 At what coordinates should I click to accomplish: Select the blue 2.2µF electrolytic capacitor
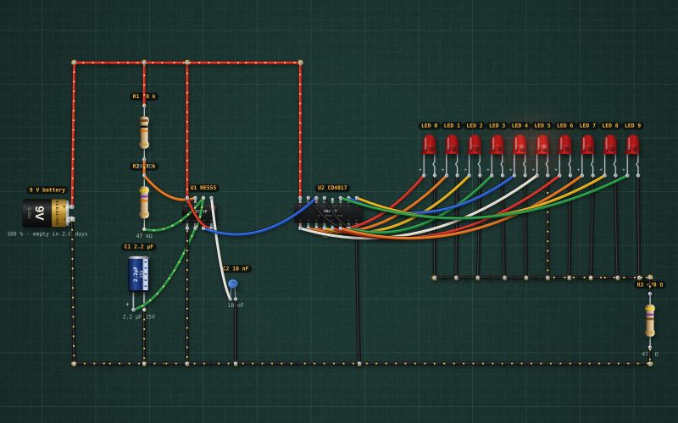138,273
